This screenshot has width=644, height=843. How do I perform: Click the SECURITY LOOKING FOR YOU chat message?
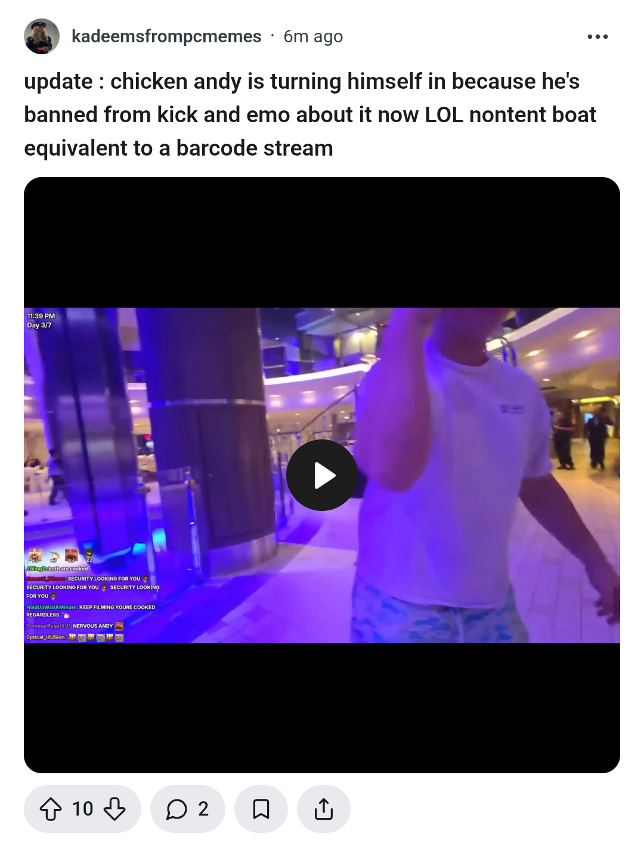click(93, 587)
